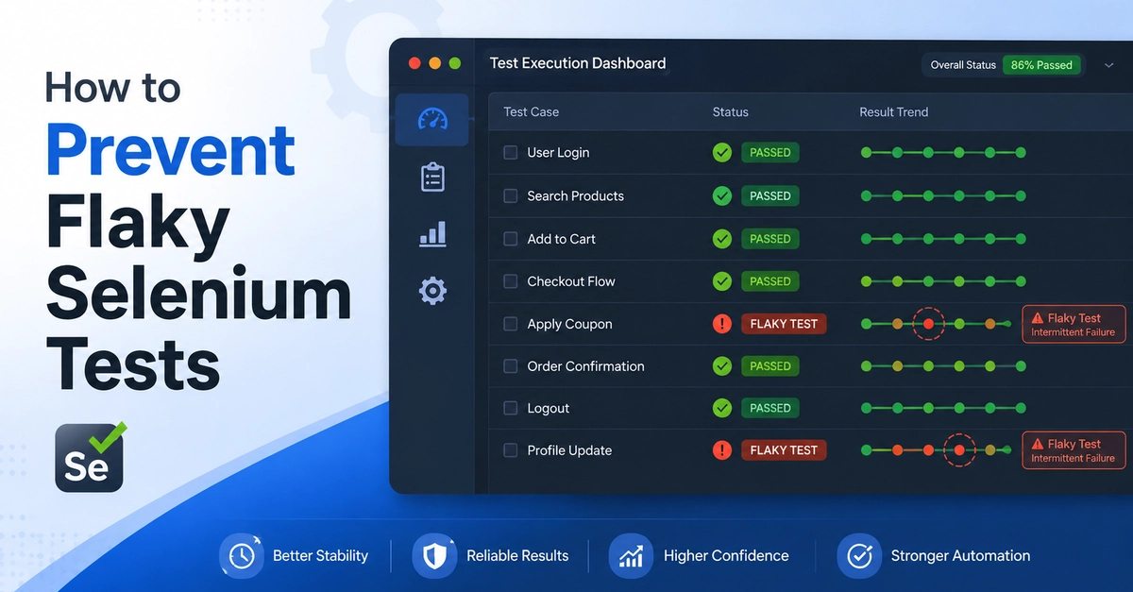Click the red alert icon for Profile Update
The width and height of the screenshot is (1133, 592).
(722, 450)
